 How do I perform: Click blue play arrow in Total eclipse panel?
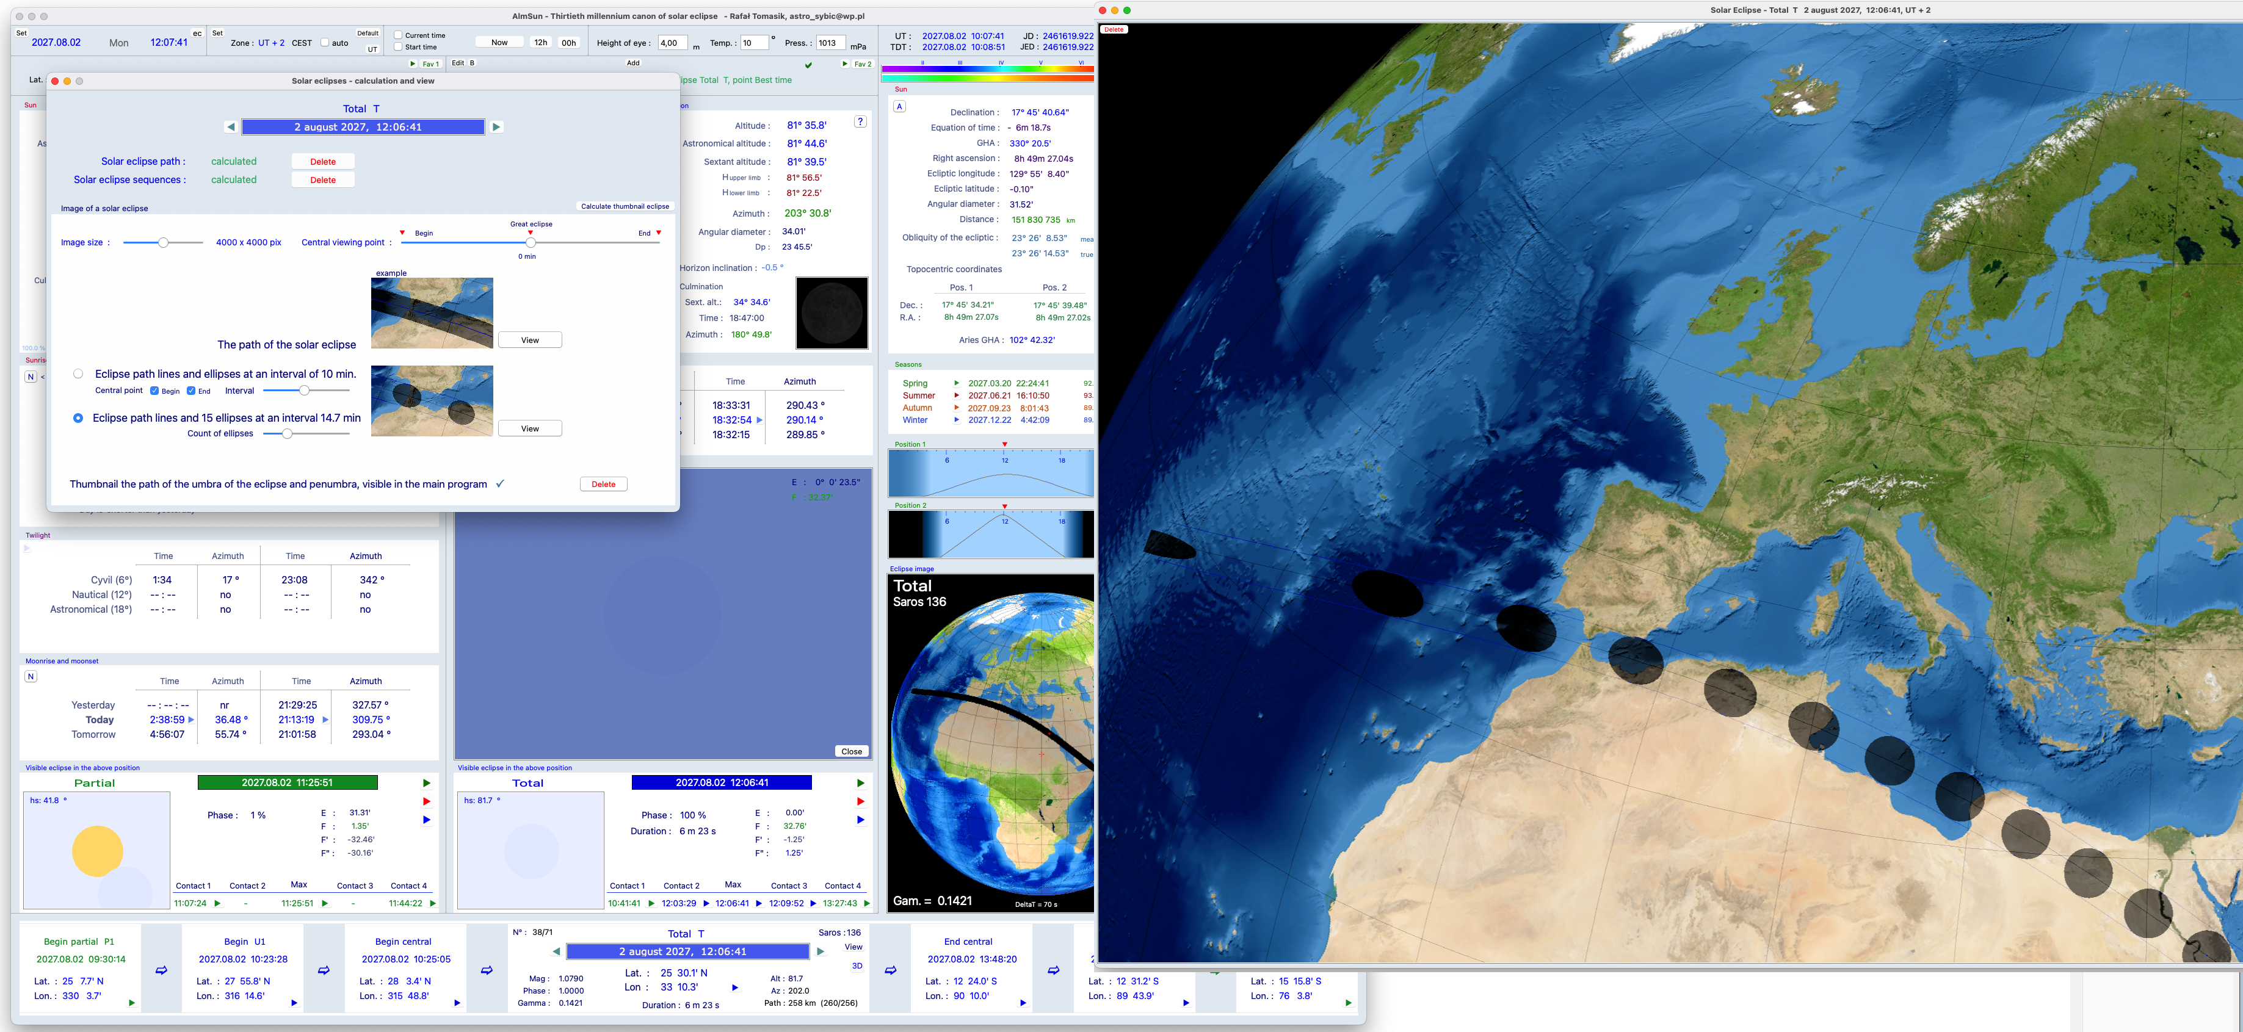tap(860, 820)
